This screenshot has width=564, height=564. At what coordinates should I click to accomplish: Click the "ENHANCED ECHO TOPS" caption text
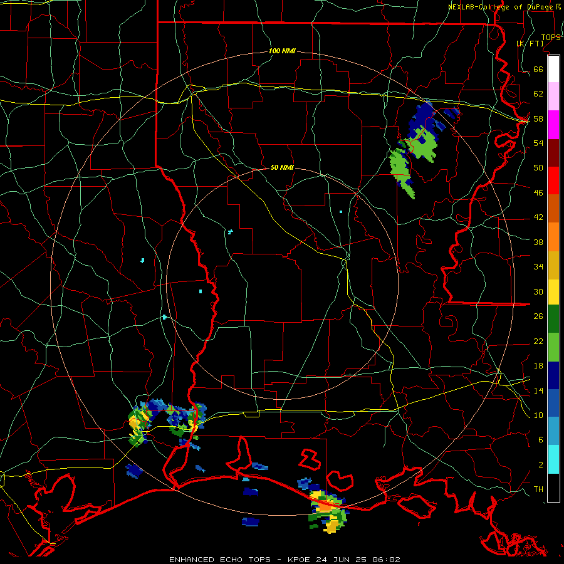220,560
